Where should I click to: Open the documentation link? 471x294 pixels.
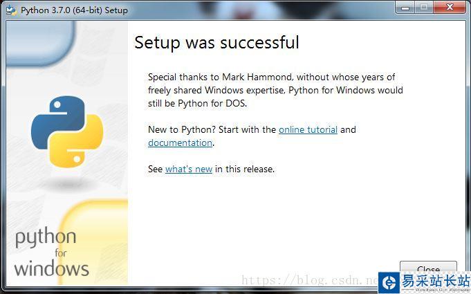pos(180,143)
